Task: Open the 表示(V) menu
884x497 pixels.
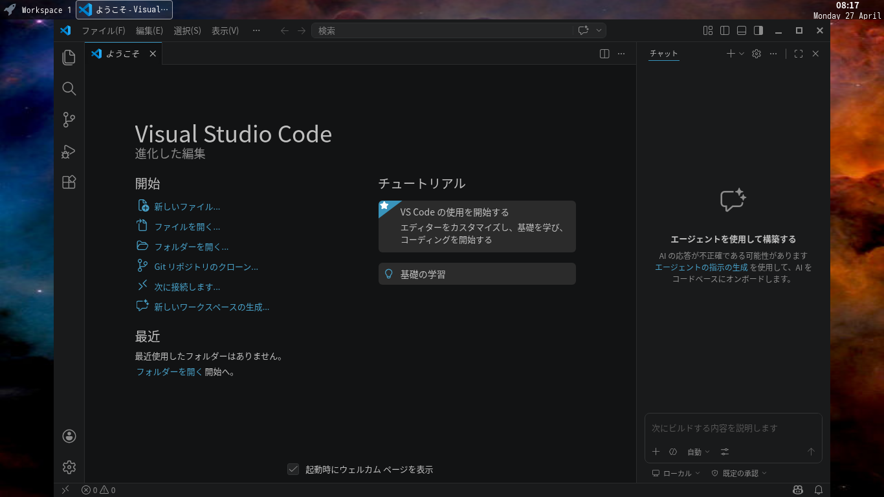Action: tap(225, 30)
